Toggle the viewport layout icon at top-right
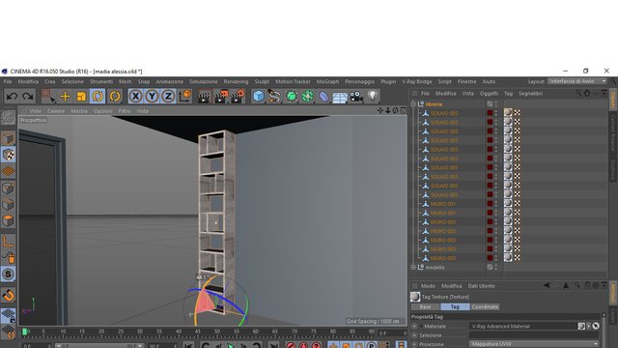The image size is (618, 348). (404, 110)
